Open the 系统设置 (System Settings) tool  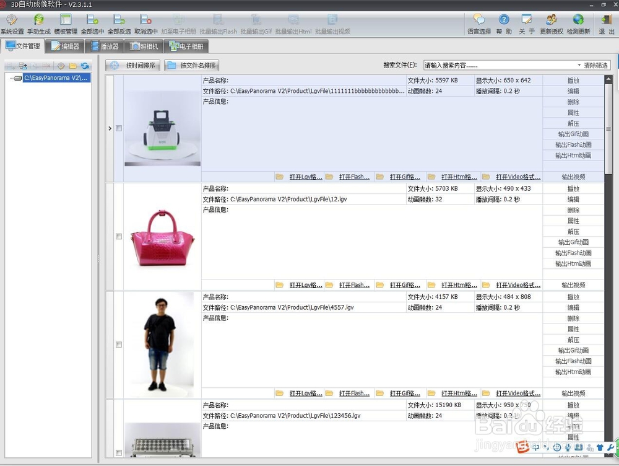[12, 24]
